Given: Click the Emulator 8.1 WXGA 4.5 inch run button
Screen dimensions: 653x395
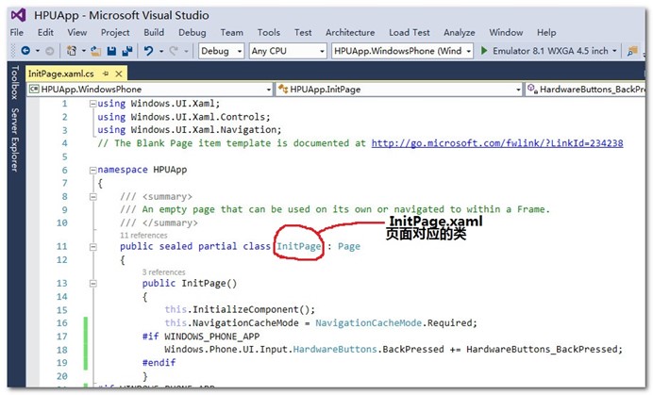Looking at the screenshot, I should click(550, 51).
